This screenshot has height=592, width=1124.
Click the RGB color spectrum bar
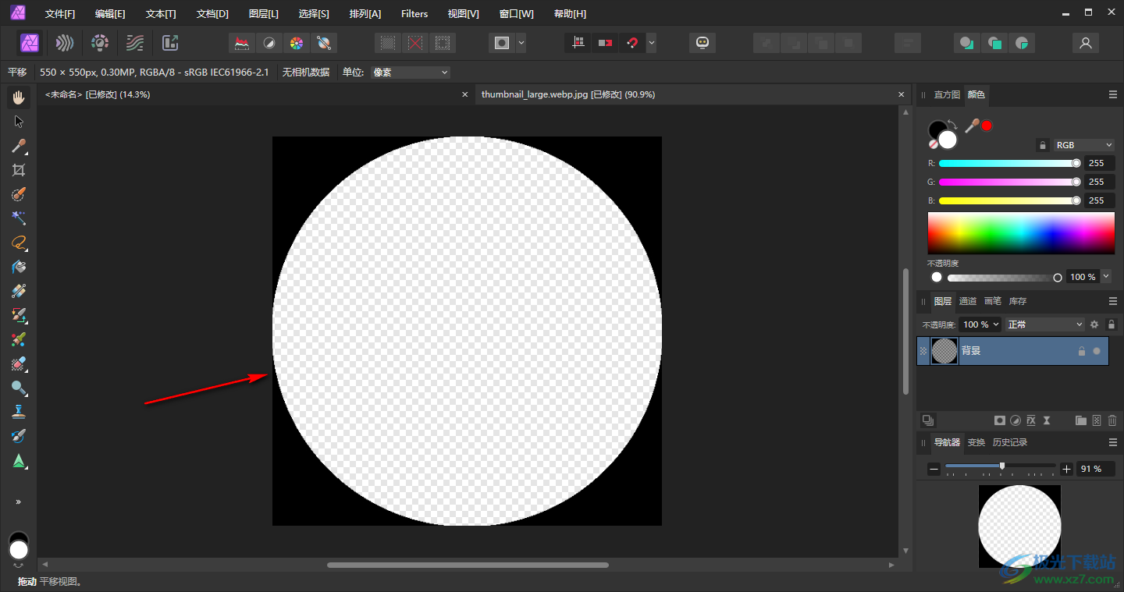coord(1020,232)
